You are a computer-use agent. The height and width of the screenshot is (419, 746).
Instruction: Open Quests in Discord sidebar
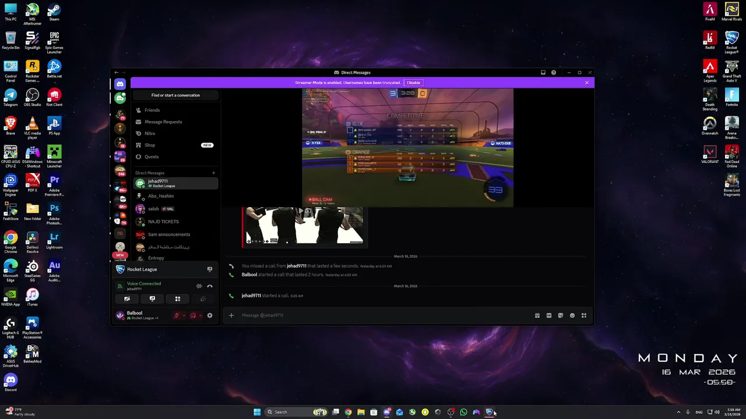click(175, 157)
